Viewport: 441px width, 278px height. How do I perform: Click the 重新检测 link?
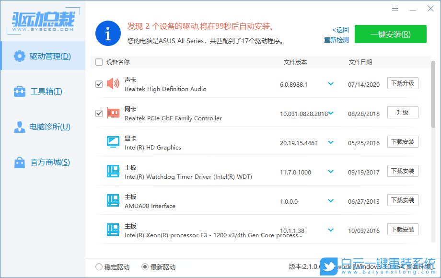[336, 40]
